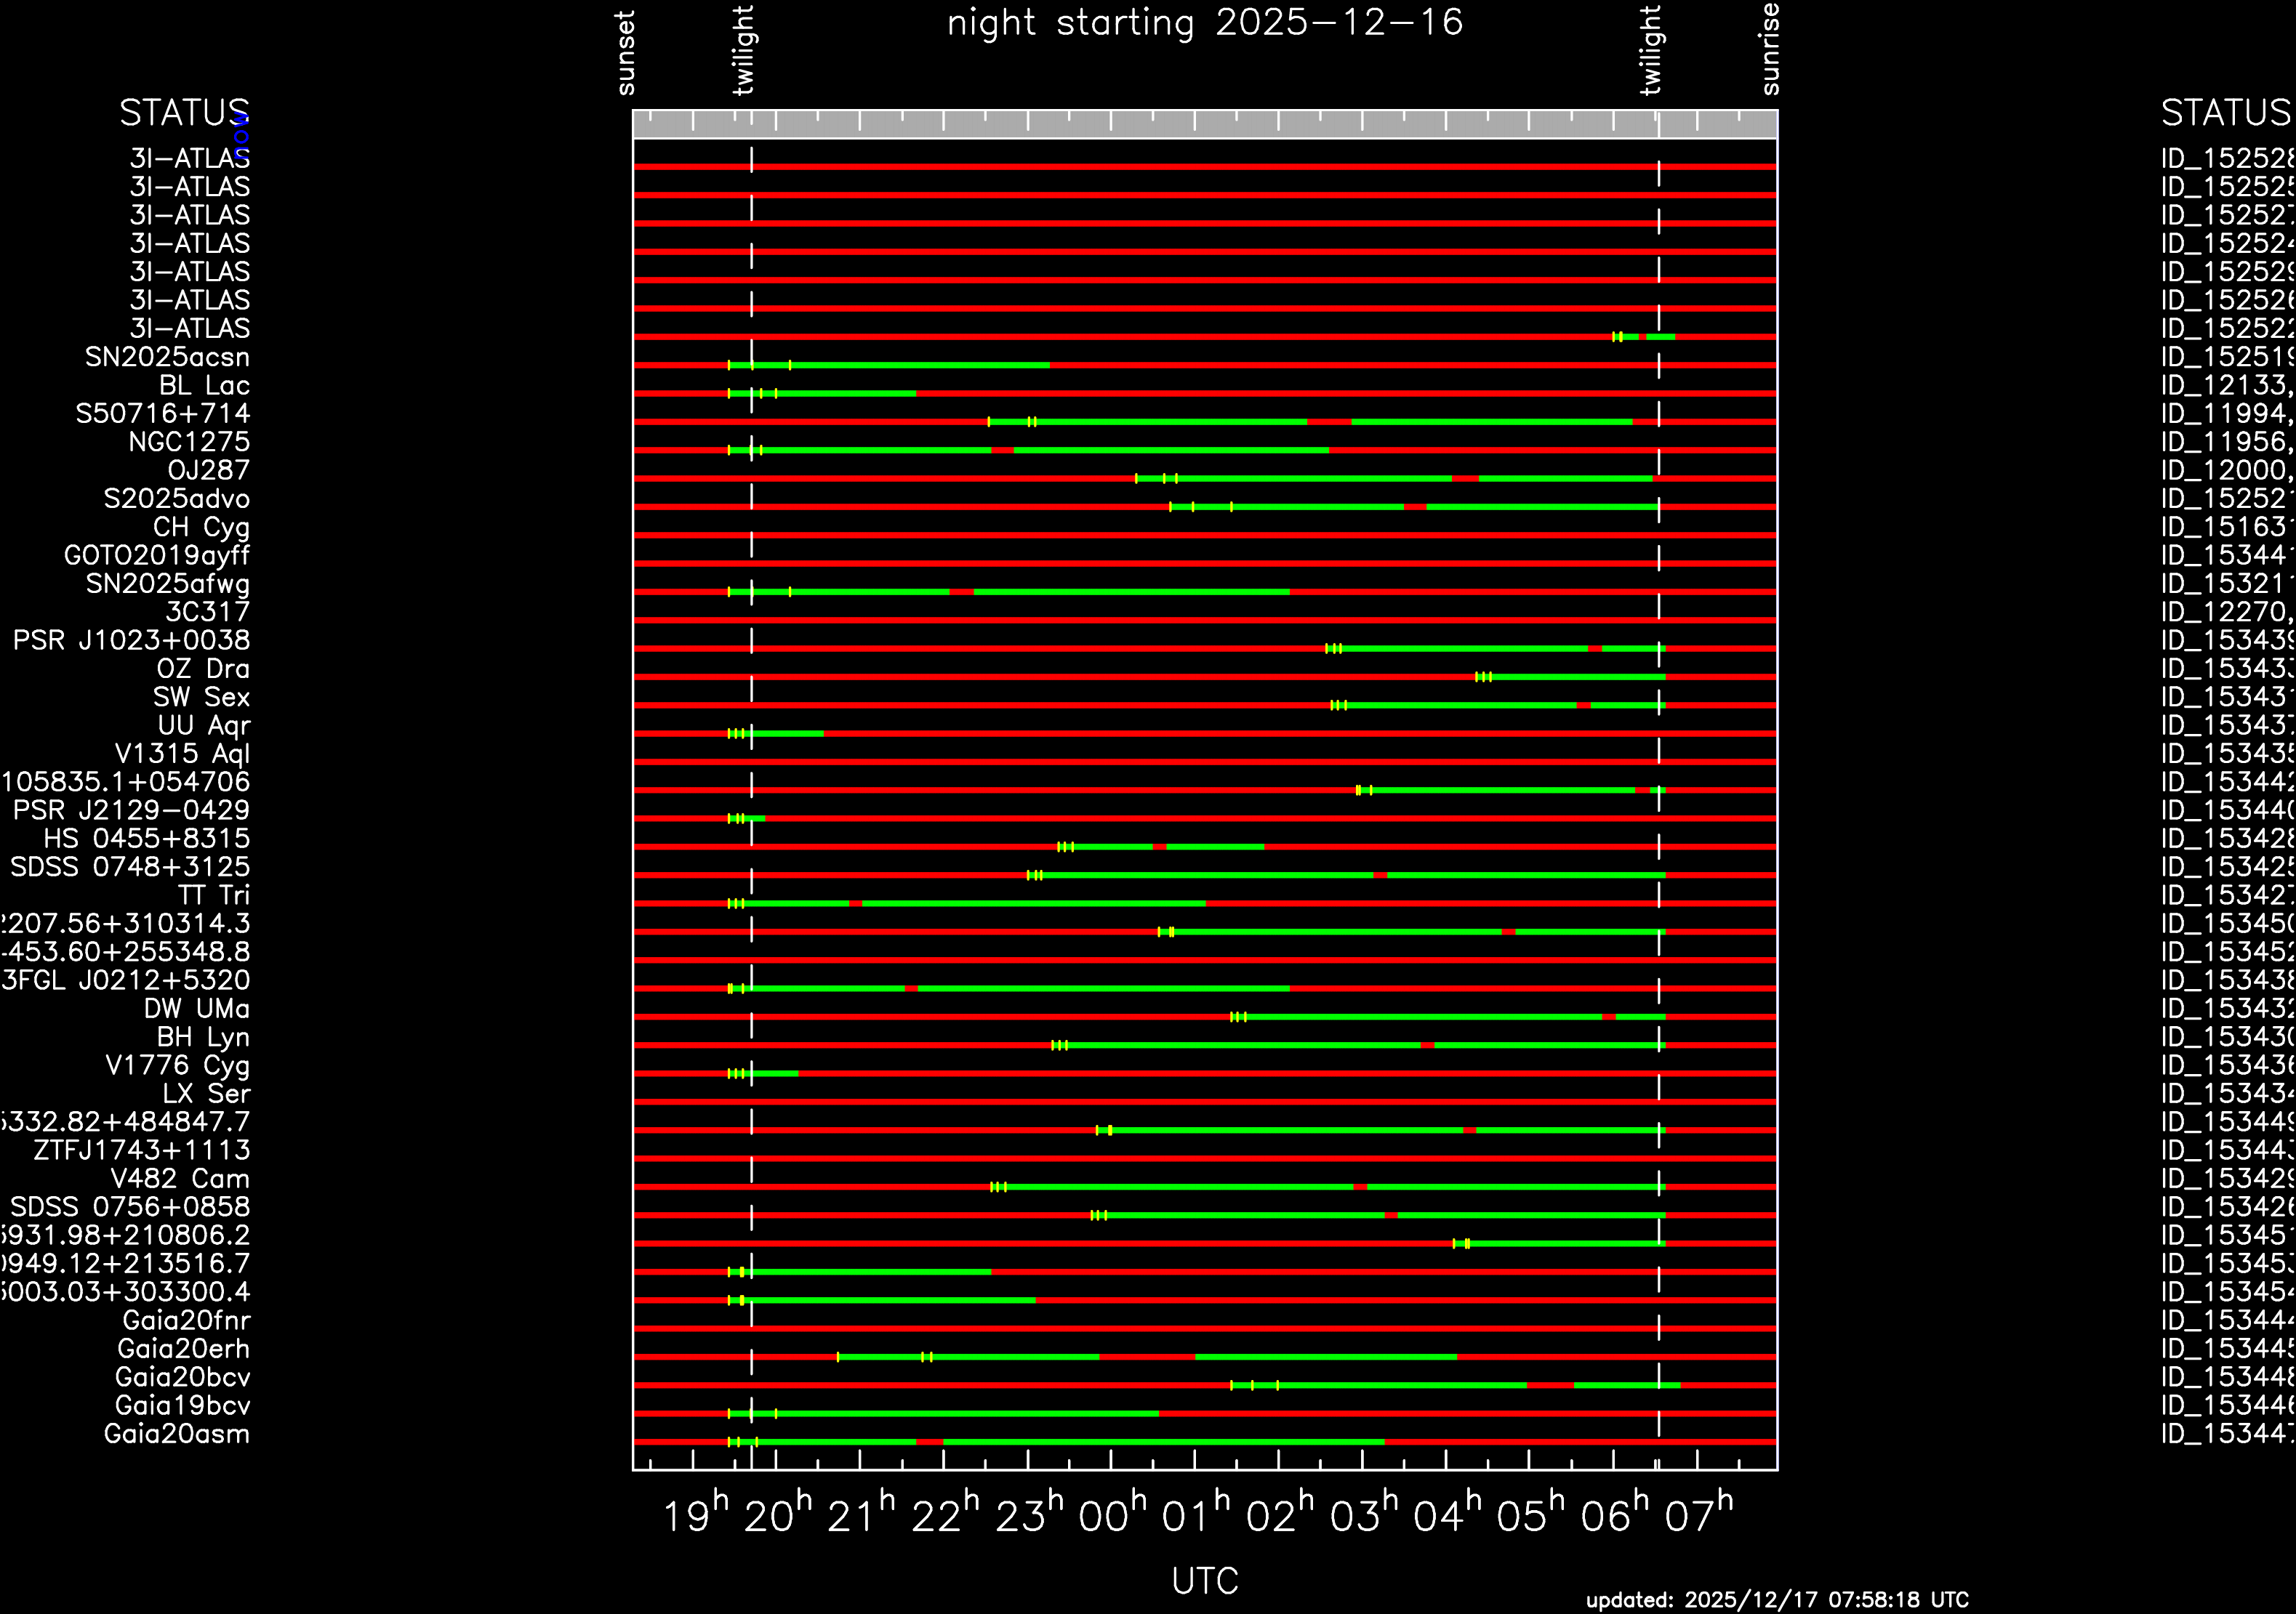Image resolution: width=2296 pixels, height=1614 pixels.
Task: Click the PSR J1023+0038 row label
Action: (131, 641)
